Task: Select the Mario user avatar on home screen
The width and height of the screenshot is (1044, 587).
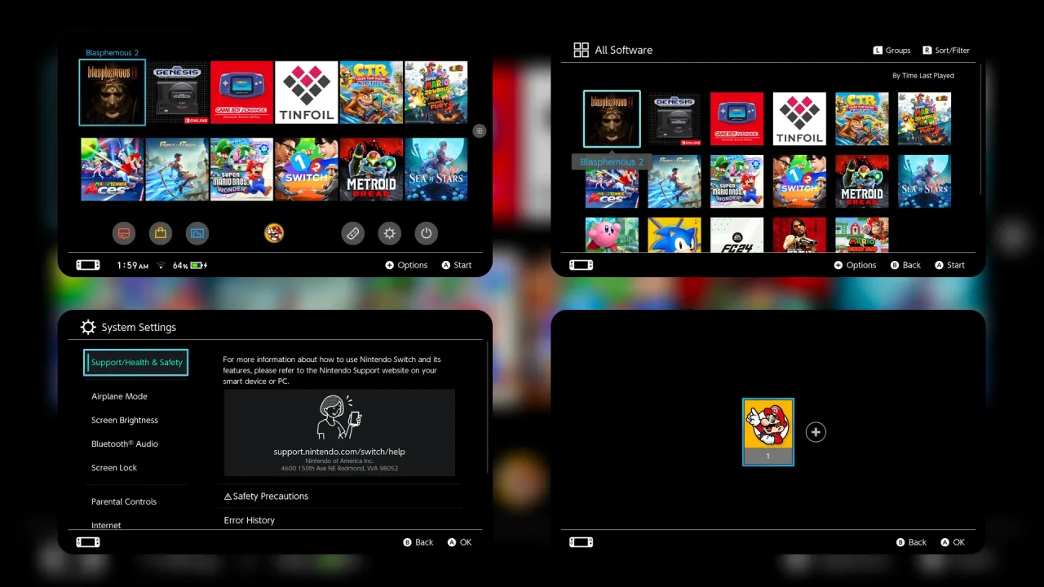Action: pyautogui.click(x=275, y=233)
